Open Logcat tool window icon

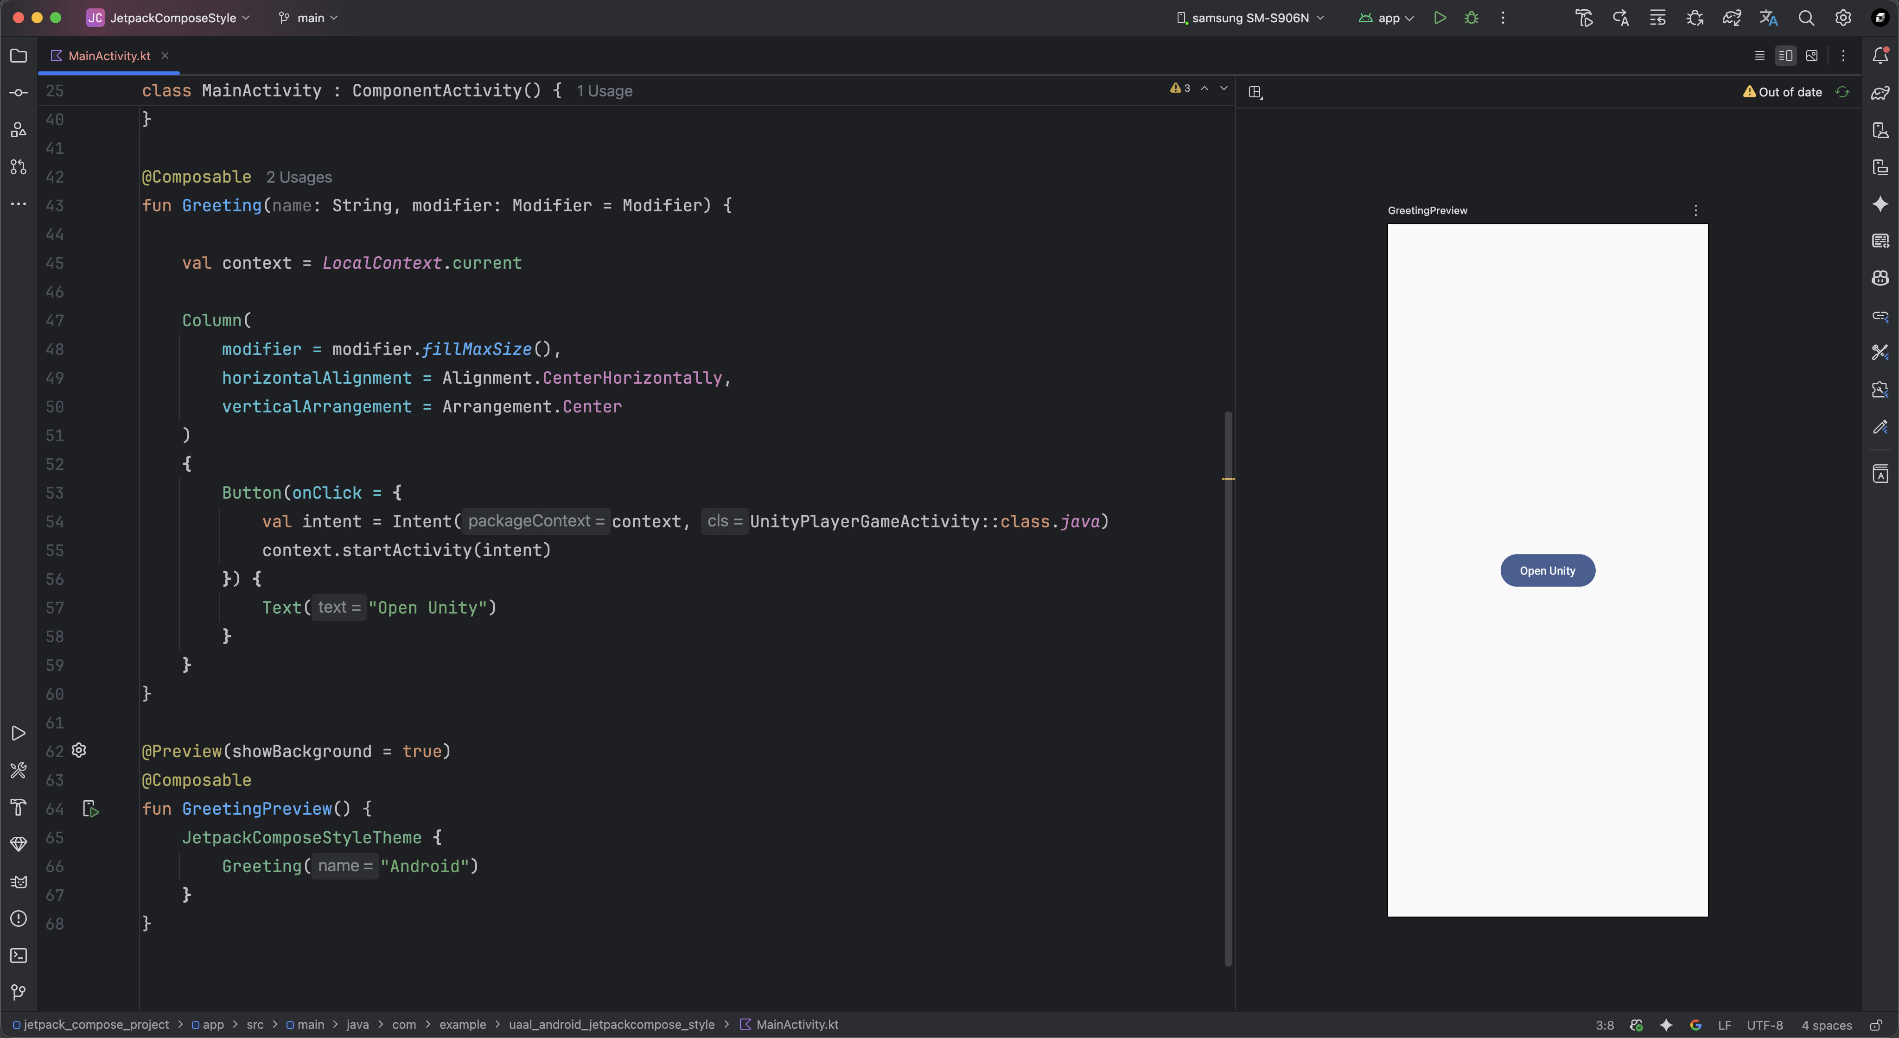coord(19,882)
